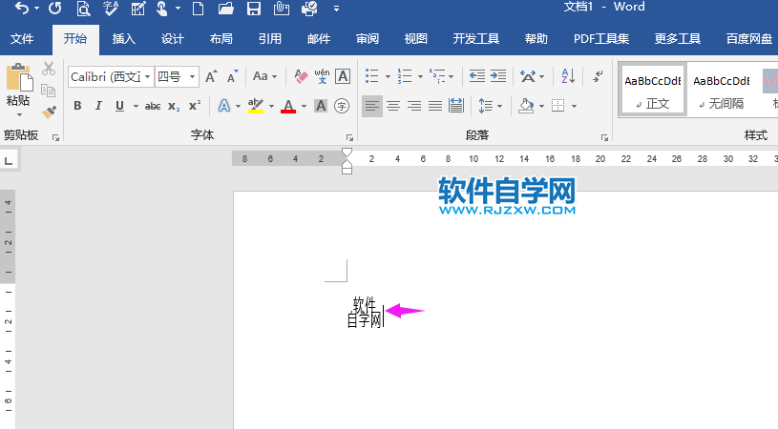Set Center paragraph alignment
This screenshot has width=778, height=429.
tap(393, 106)
